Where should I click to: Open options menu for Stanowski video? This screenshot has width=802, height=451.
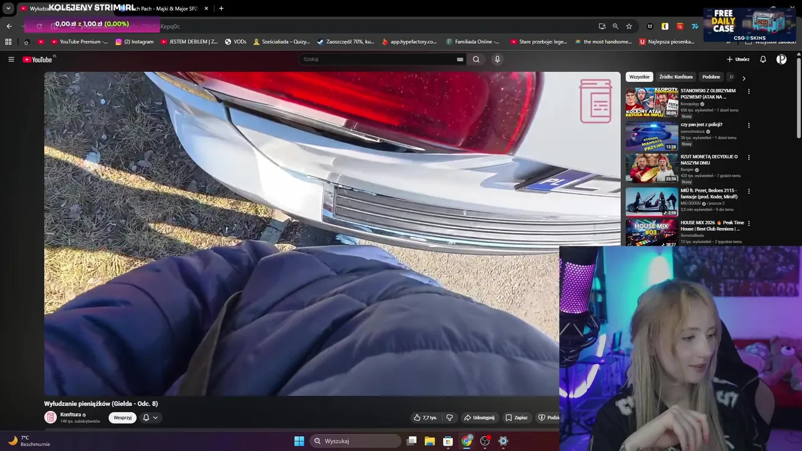coord(749,92)
